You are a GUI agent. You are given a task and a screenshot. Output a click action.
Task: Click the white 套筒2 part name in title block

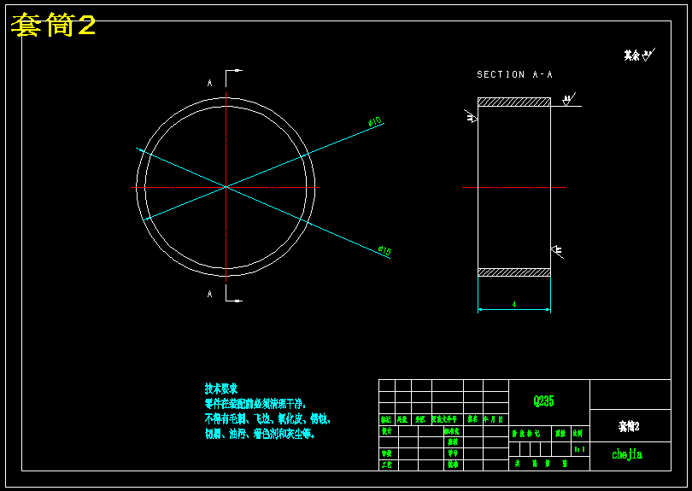tap(629, 426)
